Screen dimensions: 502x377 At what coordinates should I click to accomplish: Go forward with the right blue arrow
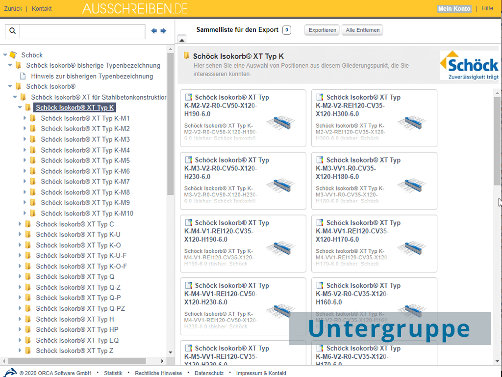pyautogui.click(x=163, y=31)
